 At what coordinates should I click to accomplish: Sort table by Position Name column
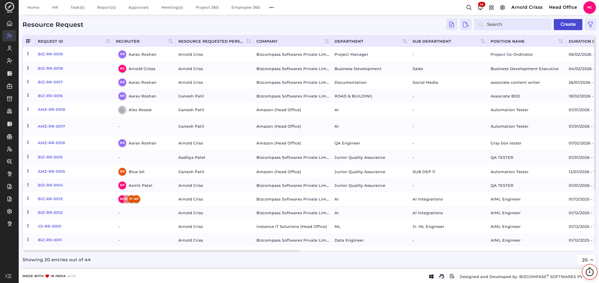pos(561,41)
